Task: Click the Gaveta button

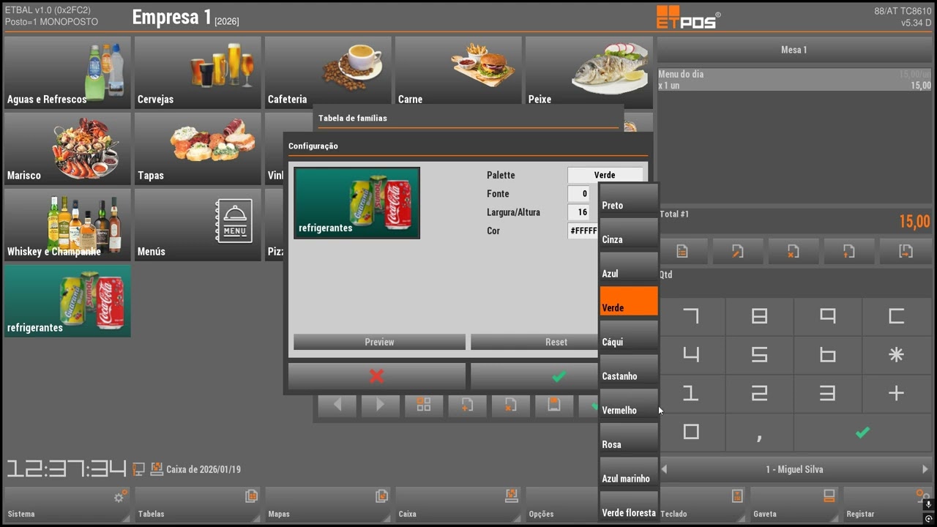Action: point(794,505)
